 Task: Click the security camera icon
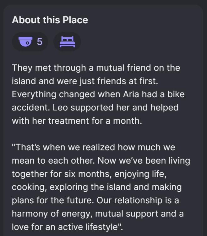tap(26, 42)
